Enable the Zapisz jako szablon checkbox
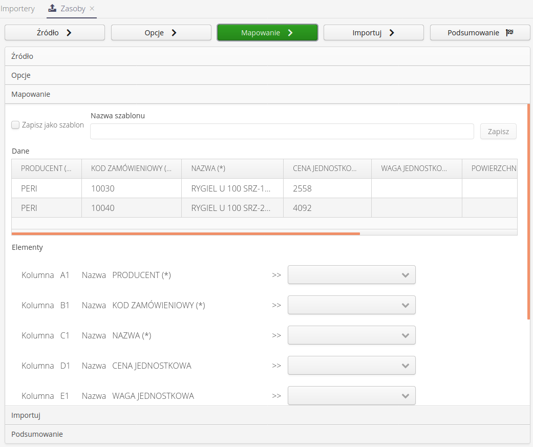 coord(15,125)
